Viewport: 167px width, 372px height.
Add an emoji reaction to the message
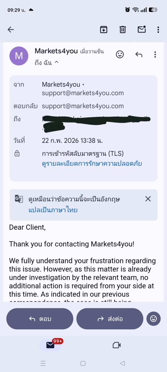coord(120,54)
